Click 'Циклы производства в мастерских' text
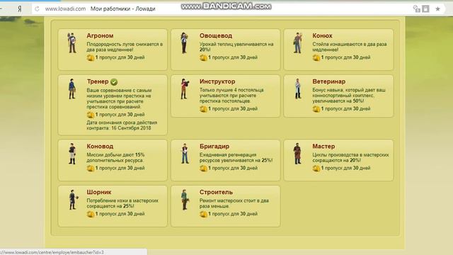This screenshot has width=453, height=255. pos(350,157)
